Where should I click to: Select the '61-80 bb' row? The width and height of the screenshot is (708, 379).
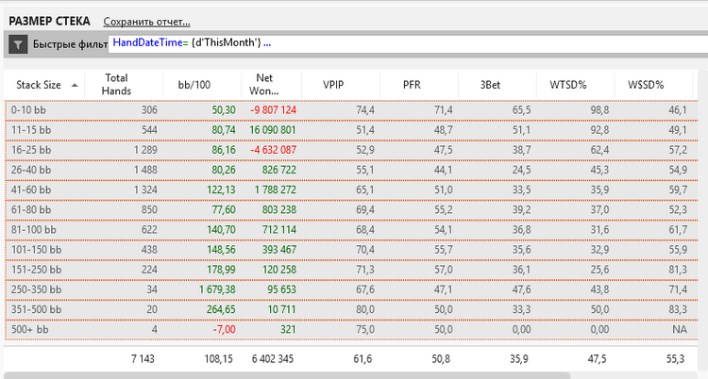coord(351,210)
